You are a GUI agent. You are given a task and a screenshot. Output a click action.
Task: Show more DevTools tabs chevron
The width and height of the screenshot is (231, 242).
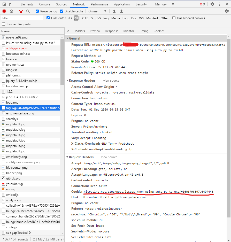tap(173, 4)
